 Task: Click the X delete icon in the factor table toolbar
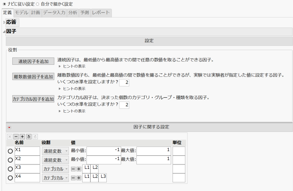tap(10, 137)
